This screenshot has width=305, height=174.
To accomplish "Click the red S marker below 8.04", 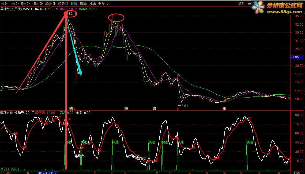I will tap(178, 109).
